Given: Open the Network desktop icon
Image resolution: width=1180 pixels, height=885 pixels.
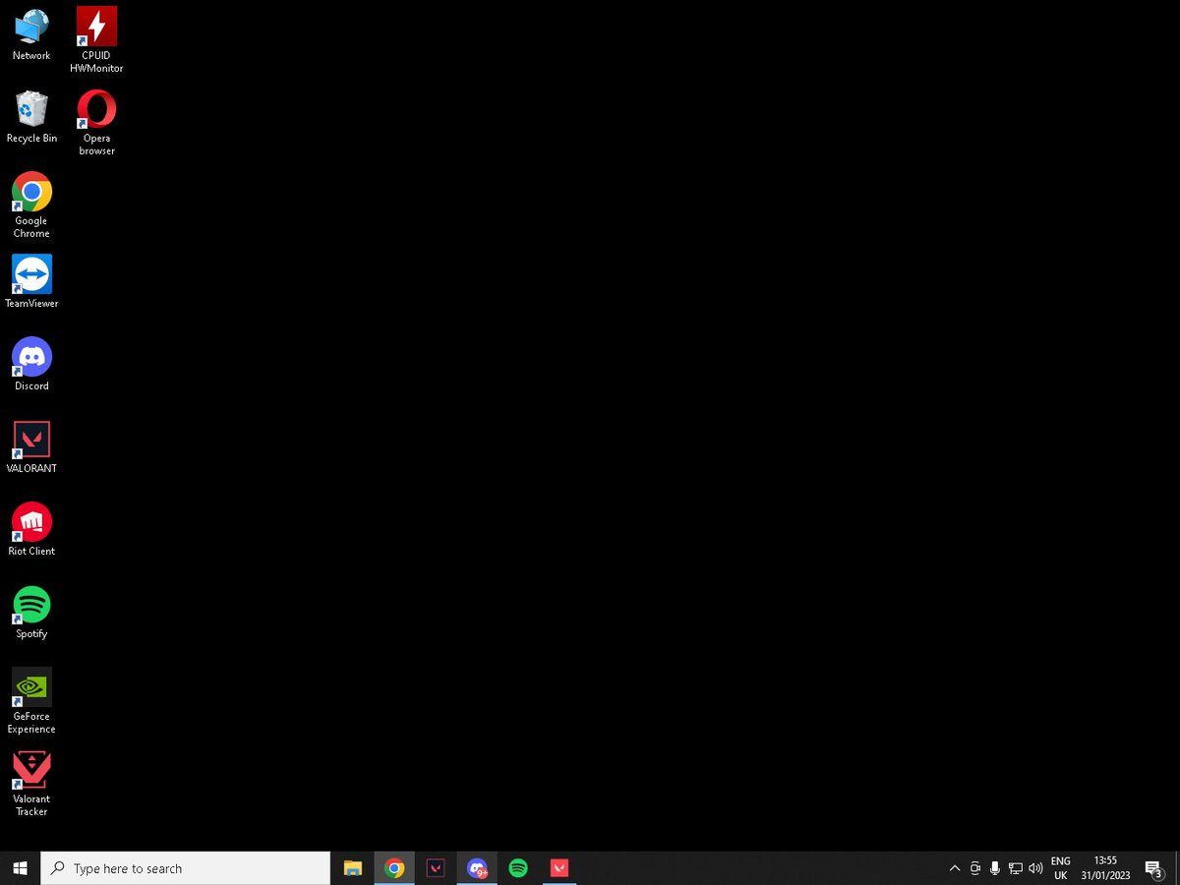Looking at the screenshot, I should [31, 34].
